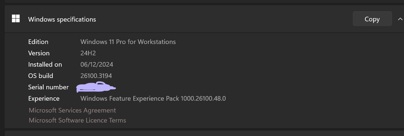Click the OS build label
Screen dimensions: 404x136
[41, 76]
